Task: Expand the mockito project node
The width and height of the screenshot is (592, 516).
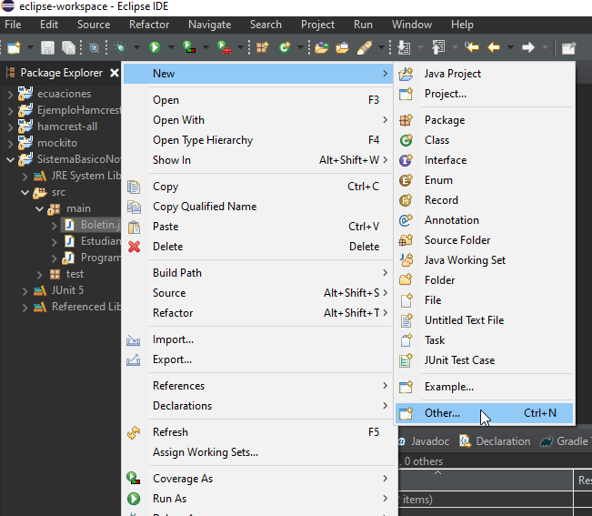Action: [11, 144]
